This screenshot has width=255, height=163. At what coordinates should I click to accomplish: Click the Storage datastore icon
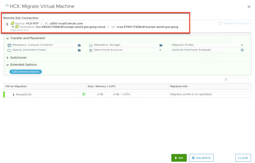tap(91, 46)
